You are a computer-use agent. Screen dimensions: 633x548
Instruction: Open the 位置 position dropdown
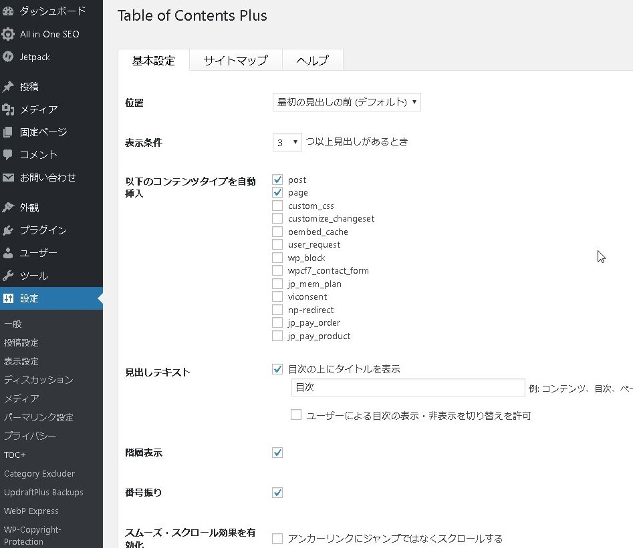[346, 102]
